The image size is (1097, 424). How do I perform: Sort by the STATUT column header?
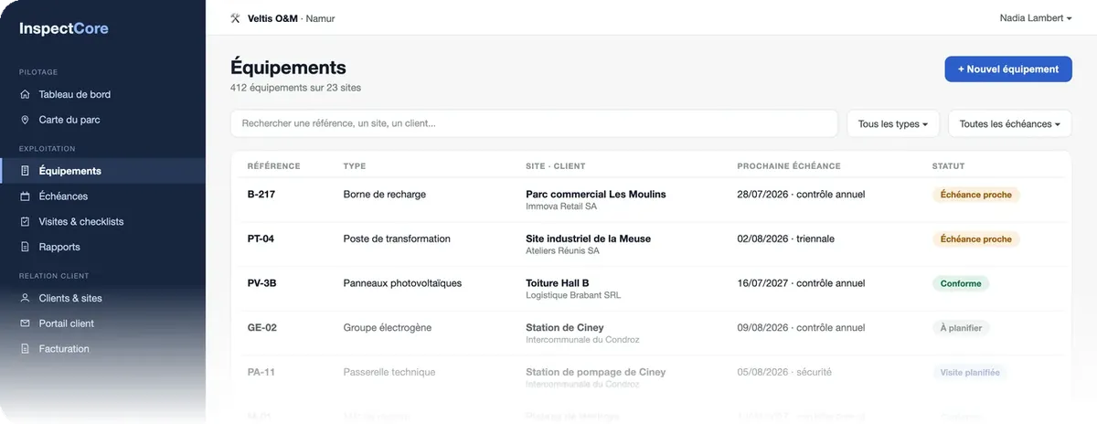(948, 166)
